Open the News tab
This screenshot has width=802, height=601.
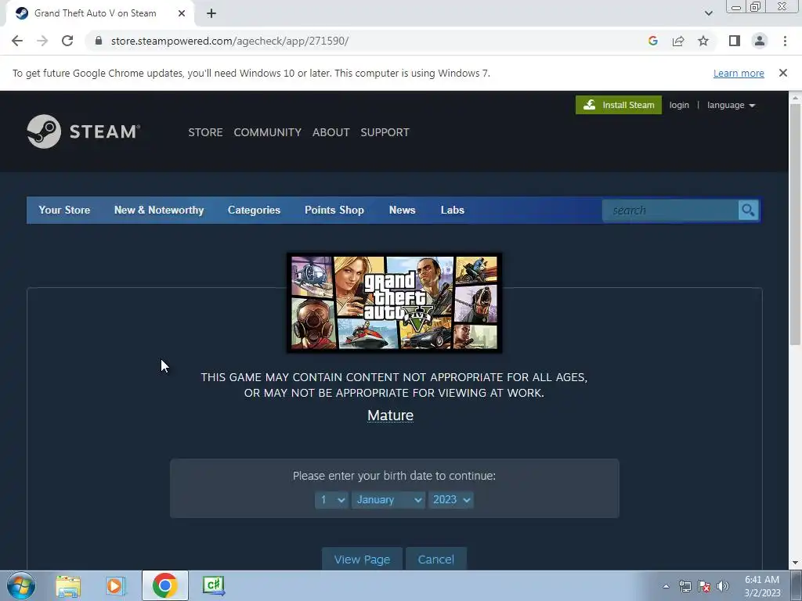tap(402, 210)
